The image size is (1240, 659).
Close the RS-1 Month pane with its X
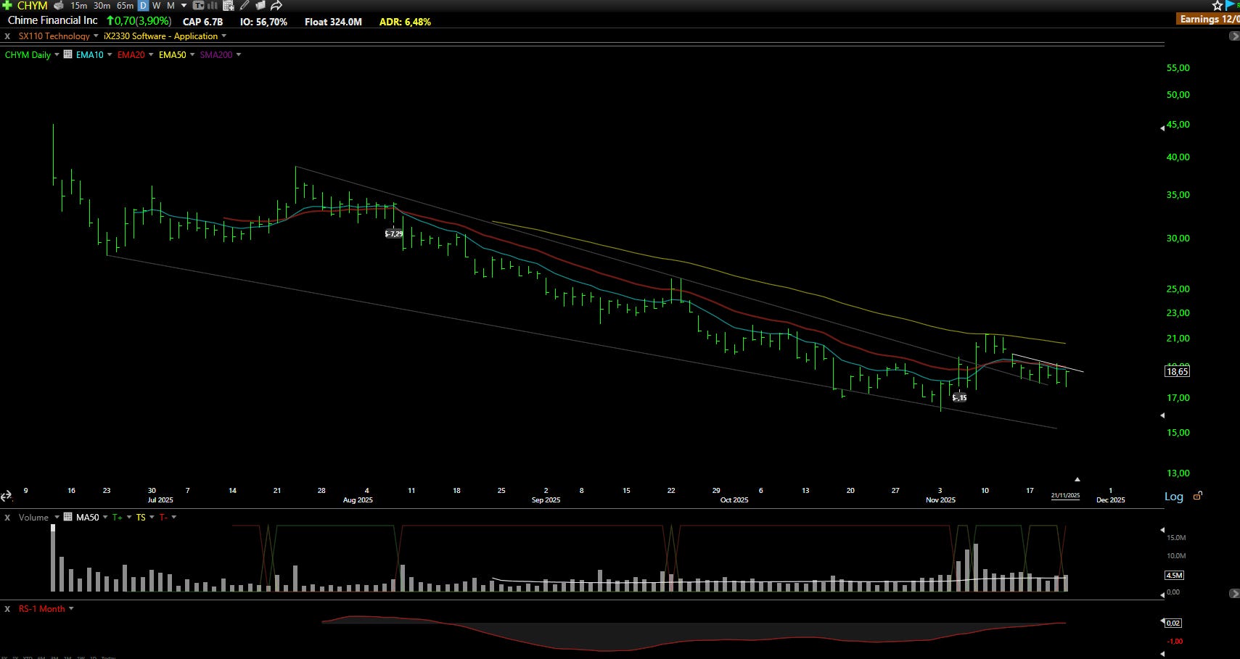tap(7, 609)
